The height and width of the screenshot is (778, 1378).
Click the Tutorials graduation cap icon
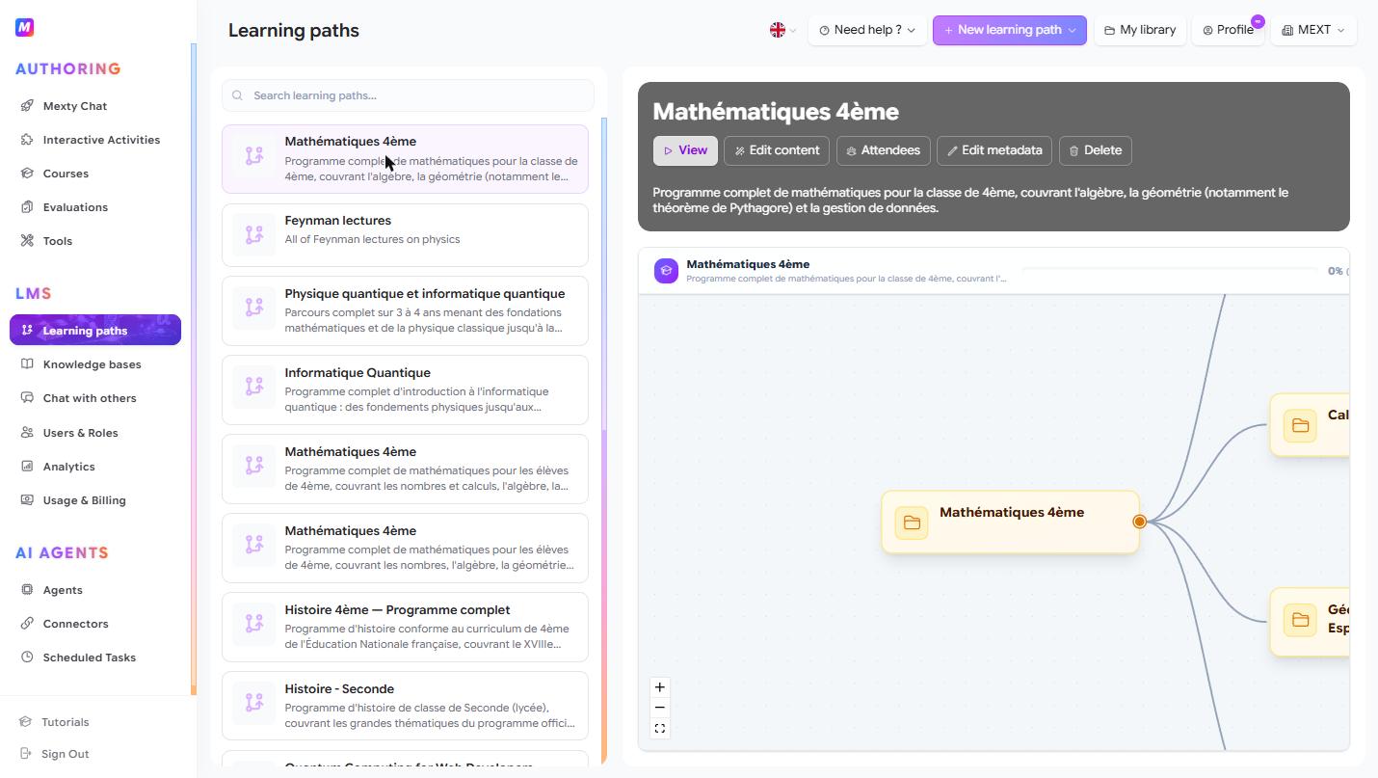point(26,722)
